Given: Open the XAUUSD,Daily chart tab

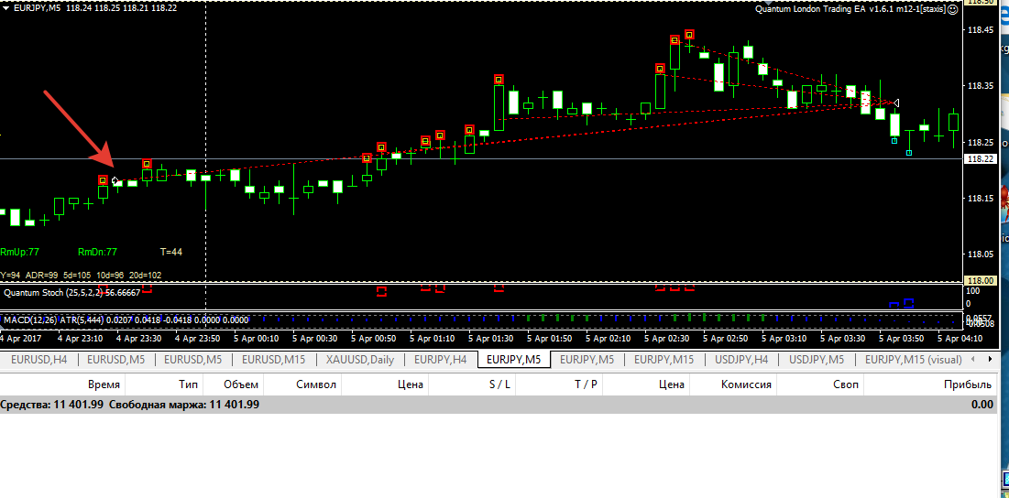Looking at the screenshot, I should point(360,359).
